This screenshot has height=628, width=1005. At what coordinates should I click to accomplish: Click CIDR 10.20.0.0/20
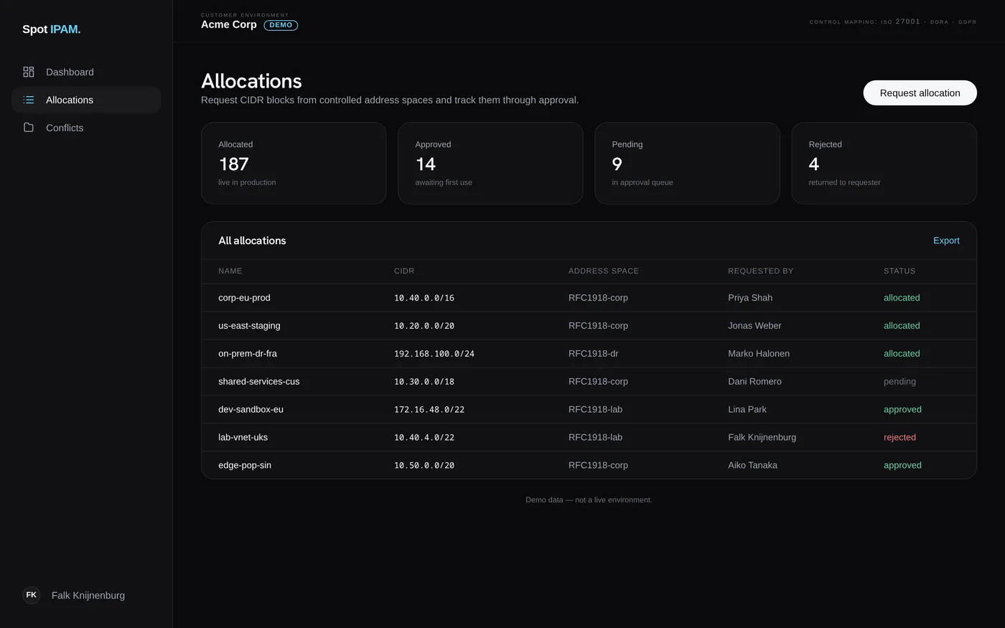pos(424,326)
